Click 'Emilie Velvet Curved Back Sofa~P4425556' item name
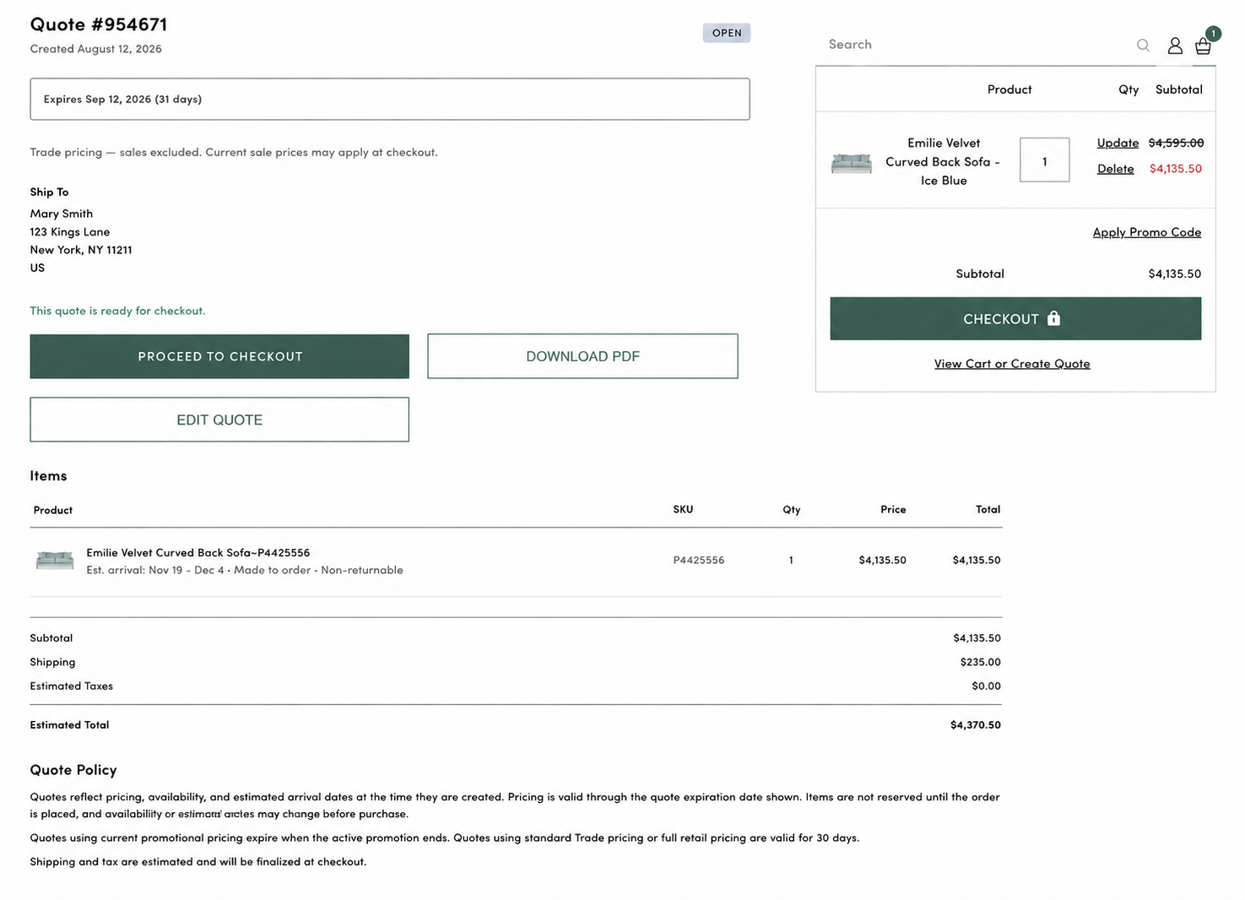 point(198,553)
